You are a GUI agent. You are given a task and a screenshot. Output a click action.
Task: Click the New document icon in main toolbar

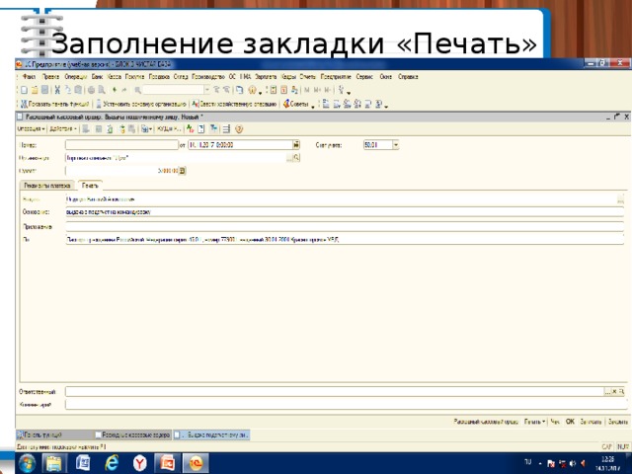tap(24, 90)
